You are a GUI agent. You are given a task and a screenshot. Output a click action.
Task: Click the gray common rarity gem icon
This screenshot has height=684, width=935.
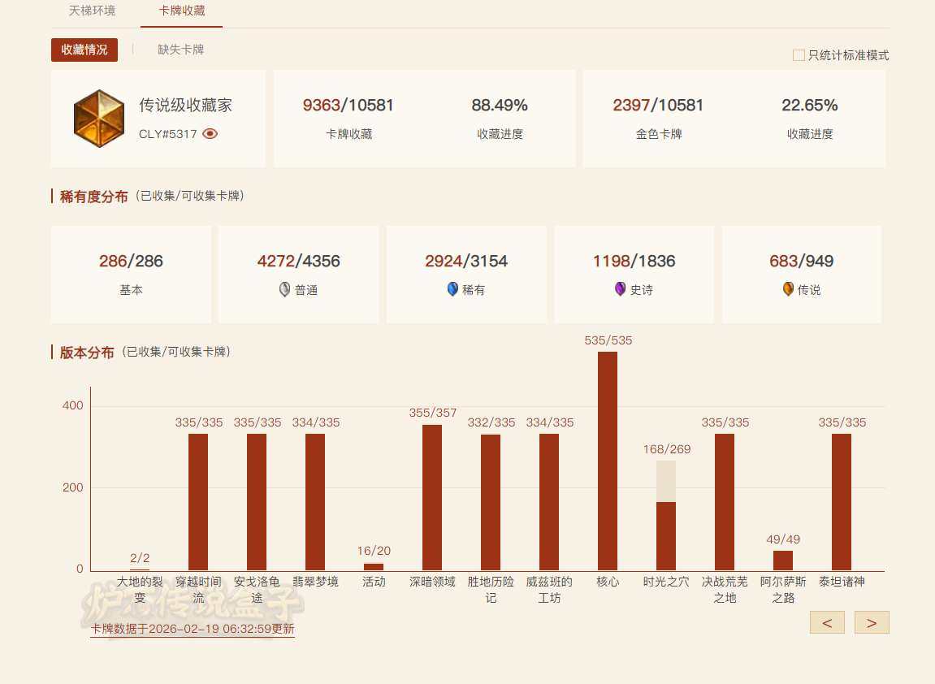point(285,289)
